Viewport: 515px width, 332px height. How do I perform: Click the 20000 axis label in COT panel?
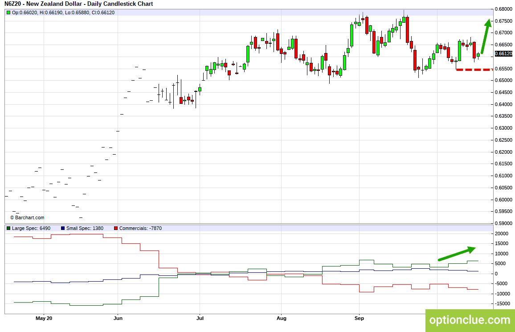coord(502,234)
